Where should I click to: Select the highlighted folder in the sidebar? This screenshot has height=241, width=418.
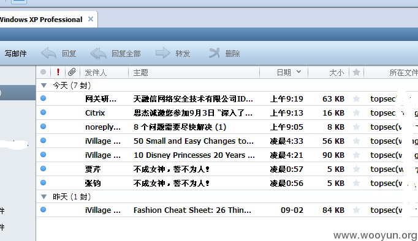pos(18,92)
